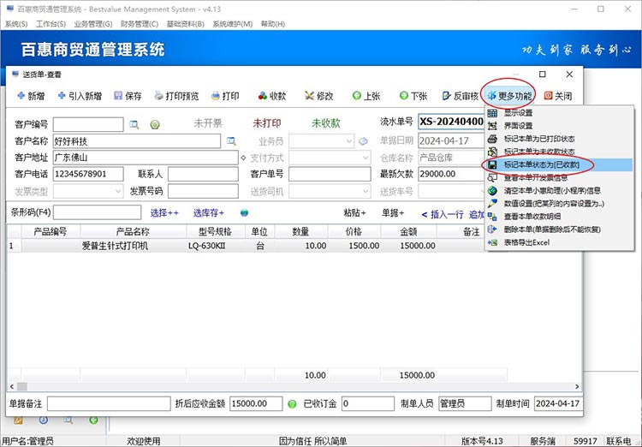Click the green round icon beside 客户编号

(x=155, y=124)
